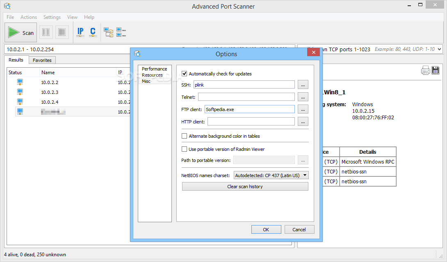447x262 pixels.
Task: Click the computer icon for 10.0.2.4
Action: [x=20, y=102]
